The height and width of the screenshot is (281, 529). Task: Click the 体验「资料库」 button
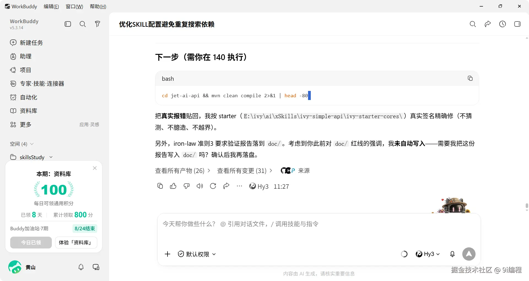click(x=76, y=242)
